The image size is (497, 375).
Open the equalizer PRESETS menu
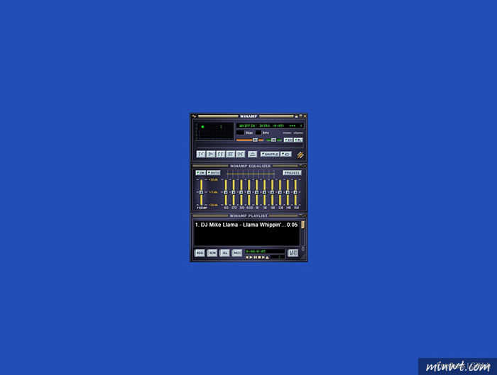(x=293, y=173)
